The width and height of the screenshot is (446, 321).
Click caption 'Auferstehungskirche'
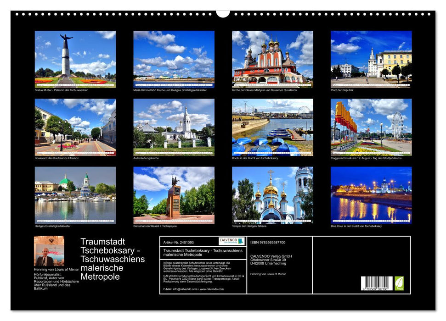pos(146,158)
